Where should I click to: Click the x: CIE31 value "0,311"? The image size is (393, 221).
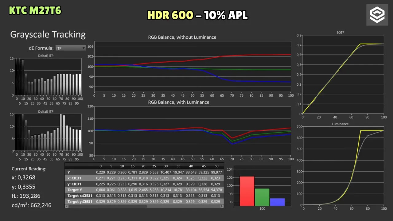[133, 178]
